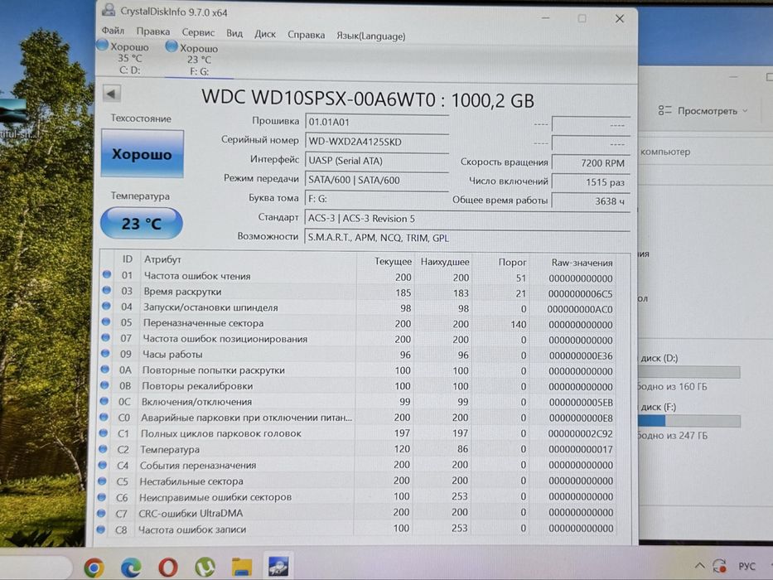Click the Хорошо health status button

point(142,154)
